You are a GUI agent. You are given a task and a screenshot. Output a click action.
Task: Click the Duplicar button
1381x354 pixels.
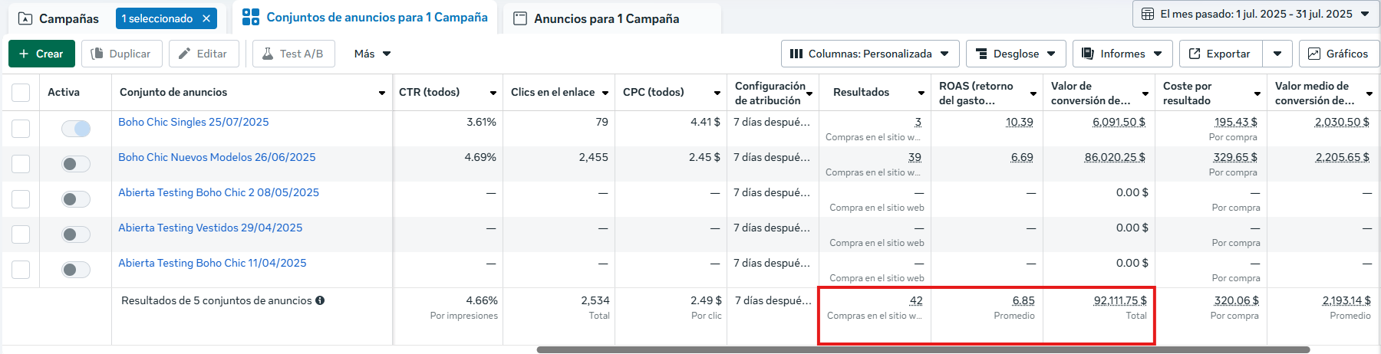point(121,54)
